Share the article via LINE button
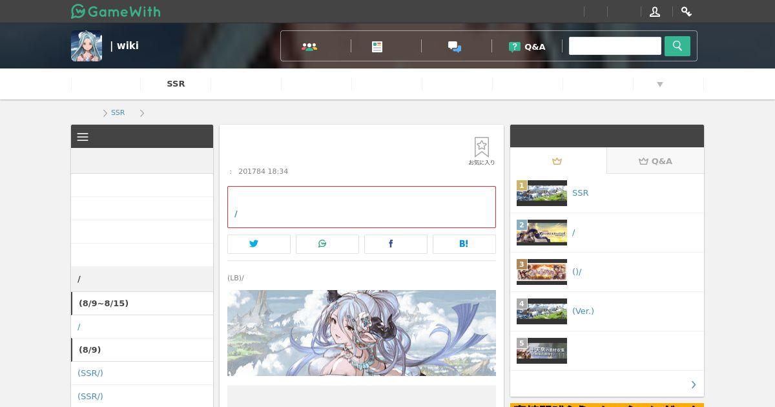The width and height of the screenshot is (775, 407). [327, 244]
